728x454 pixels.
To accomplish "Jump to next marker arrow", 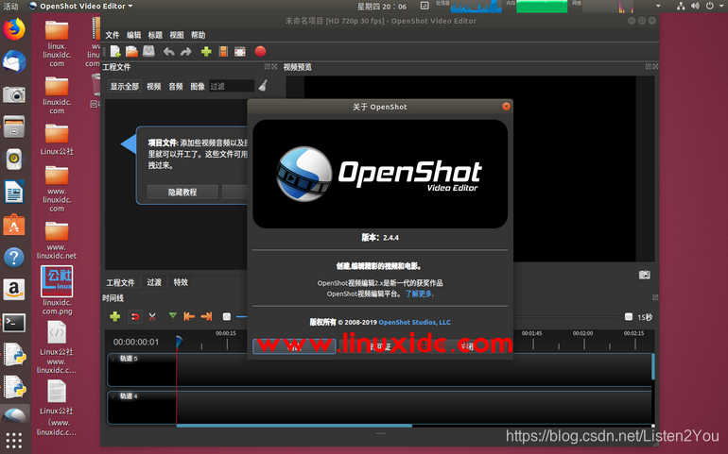I will coord(206,316).
